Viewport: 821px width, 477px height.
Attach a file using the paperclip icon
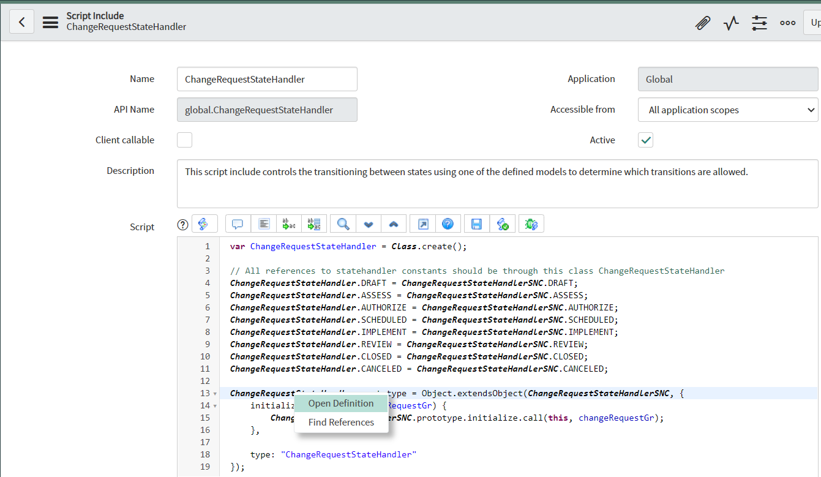pos(703,22)
